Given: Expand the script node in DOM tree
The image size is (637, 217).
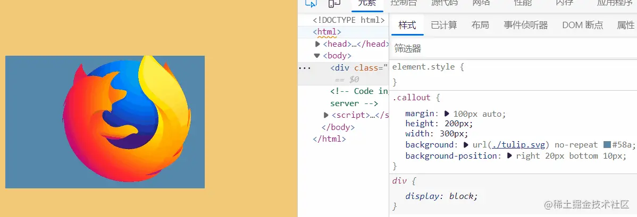Looking at the screenshot, I should click(326, 115).
